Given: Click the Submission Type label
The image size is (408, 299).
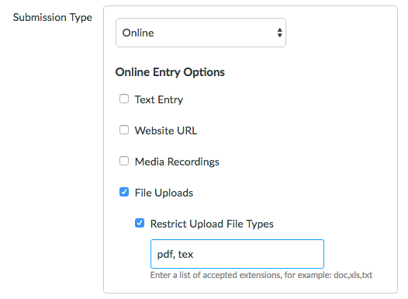Looking at the screenshot, I should tap(53, 17).
